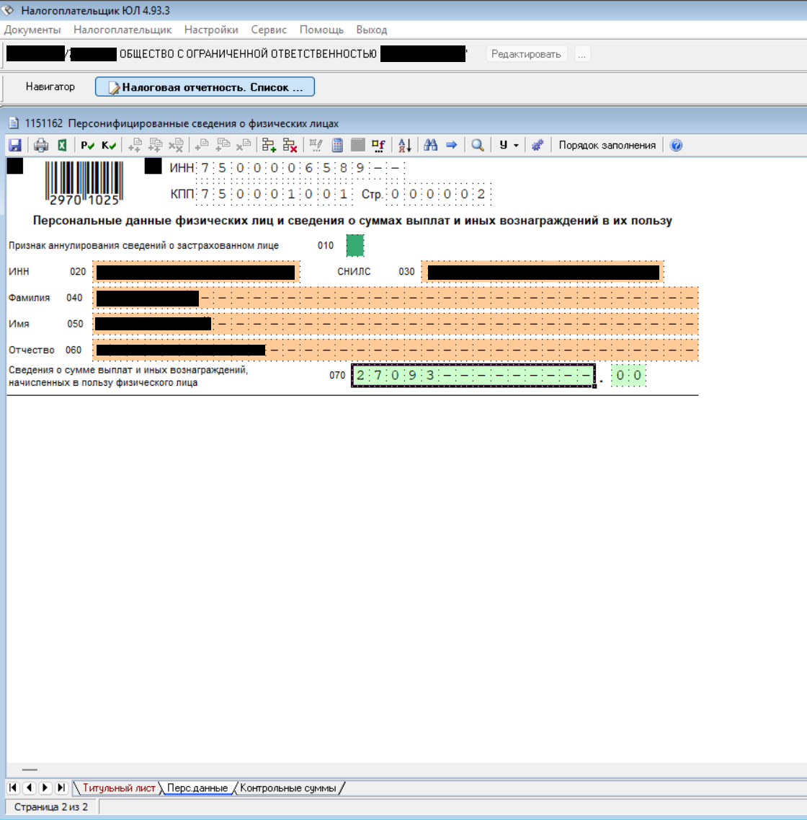Sort with the A-Z arrow icon
The height and width of the screenshot is (820, 807).
click(x=405, y=146)
